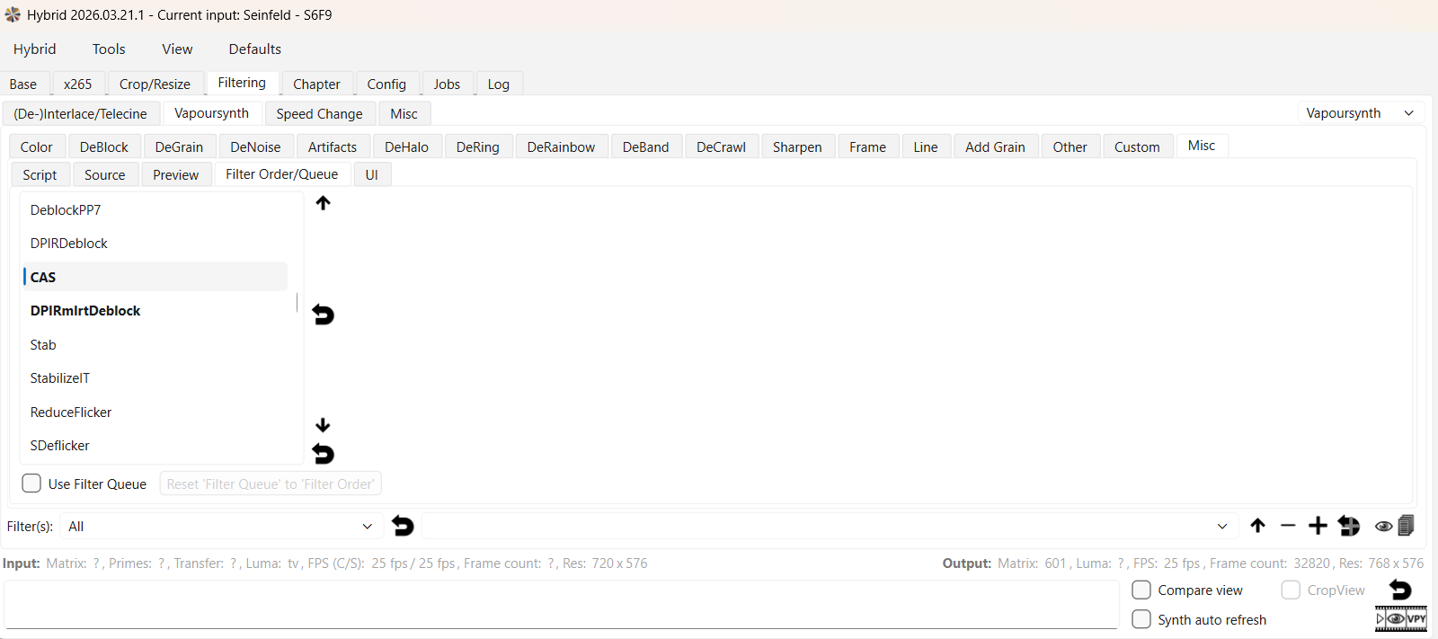Open the DeBand filter tab
The image size is (1438, 639).
(x=645, y=146)
